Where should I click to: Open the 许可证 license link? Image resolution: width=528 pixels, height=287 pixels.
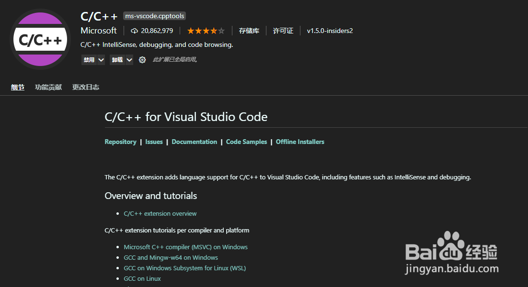point(283,31)
